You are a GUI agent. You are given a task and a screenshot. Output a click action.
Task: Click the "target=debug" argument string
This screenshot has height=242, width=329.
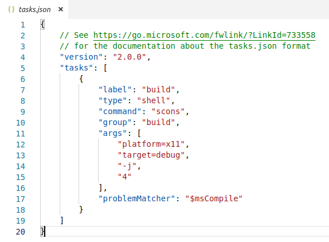click(x=151, y=155)
